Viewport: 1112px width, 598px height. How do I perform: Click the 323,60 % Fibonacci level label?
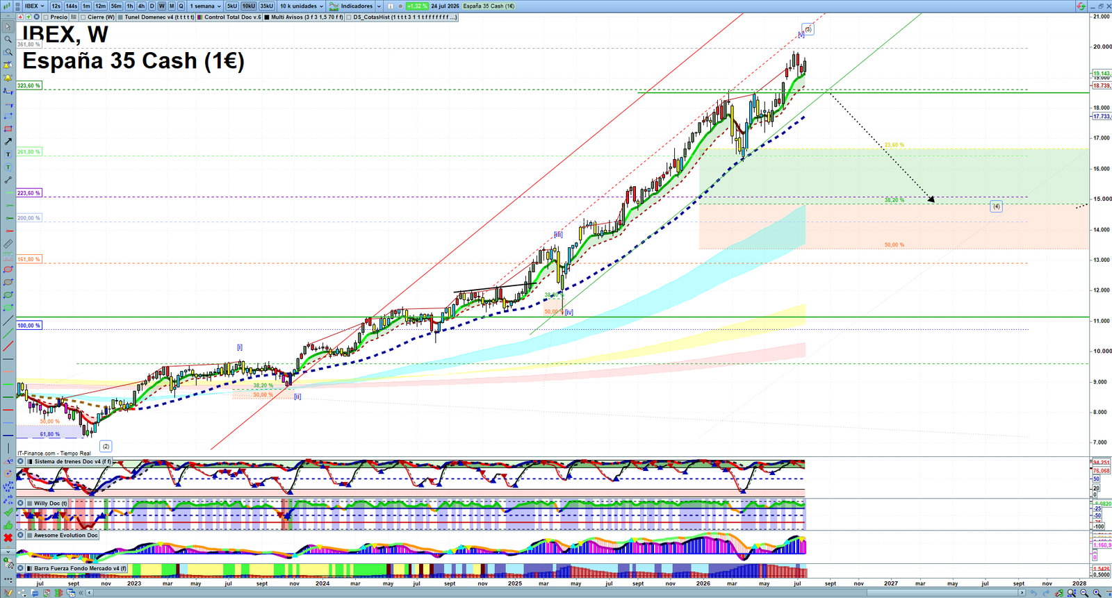(x=29, y=85)
